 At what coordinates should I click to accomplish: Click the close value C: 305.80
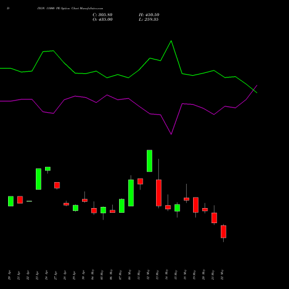(x=102, y=15)
